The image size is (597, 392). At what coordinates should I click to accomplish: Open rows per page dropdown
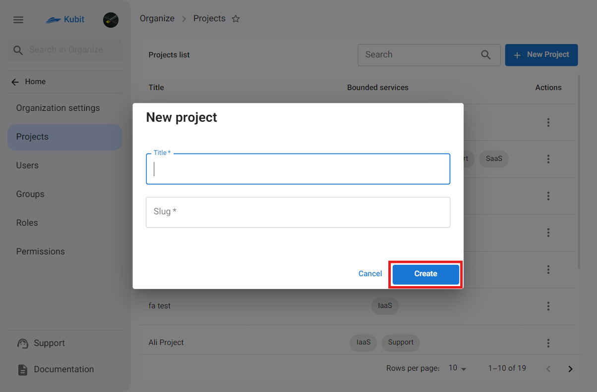point(458,369)
